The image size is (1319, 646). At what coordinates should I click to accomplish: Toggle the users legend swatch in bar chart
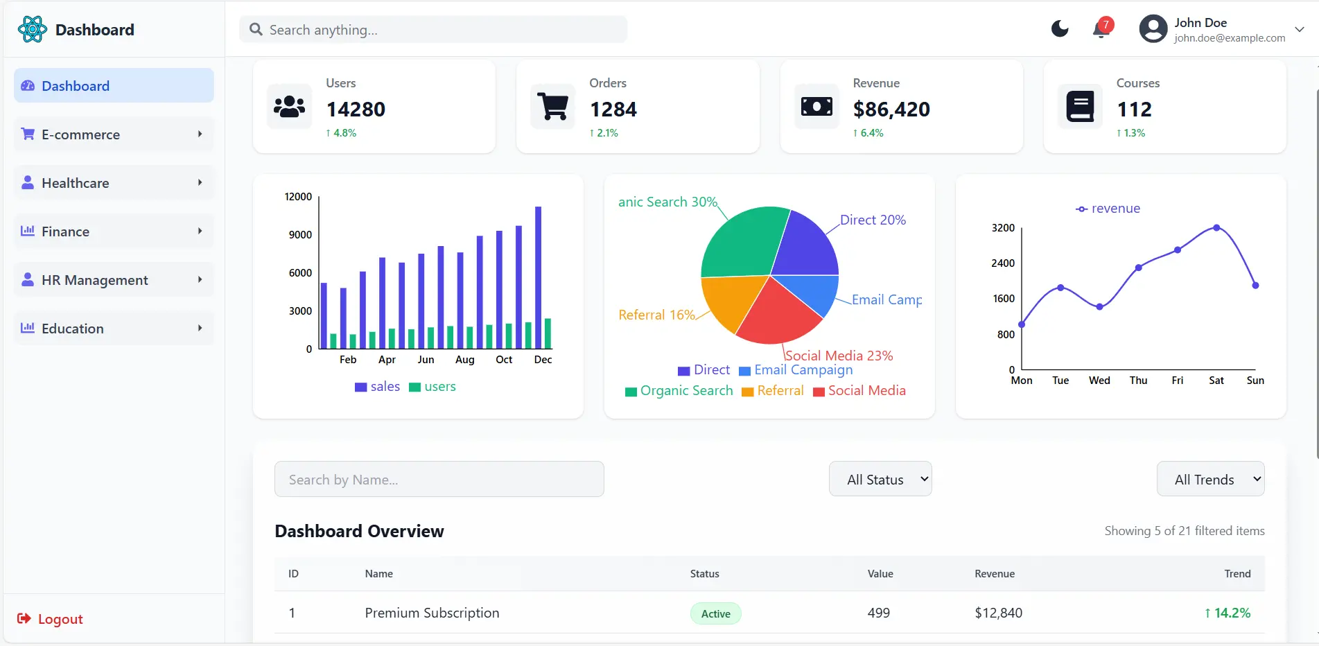[x=414, y=387]
